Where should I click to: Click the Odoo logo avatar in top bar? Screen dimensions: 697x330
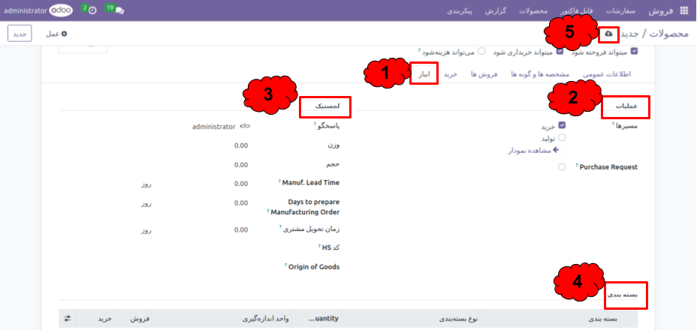[61, 10]
